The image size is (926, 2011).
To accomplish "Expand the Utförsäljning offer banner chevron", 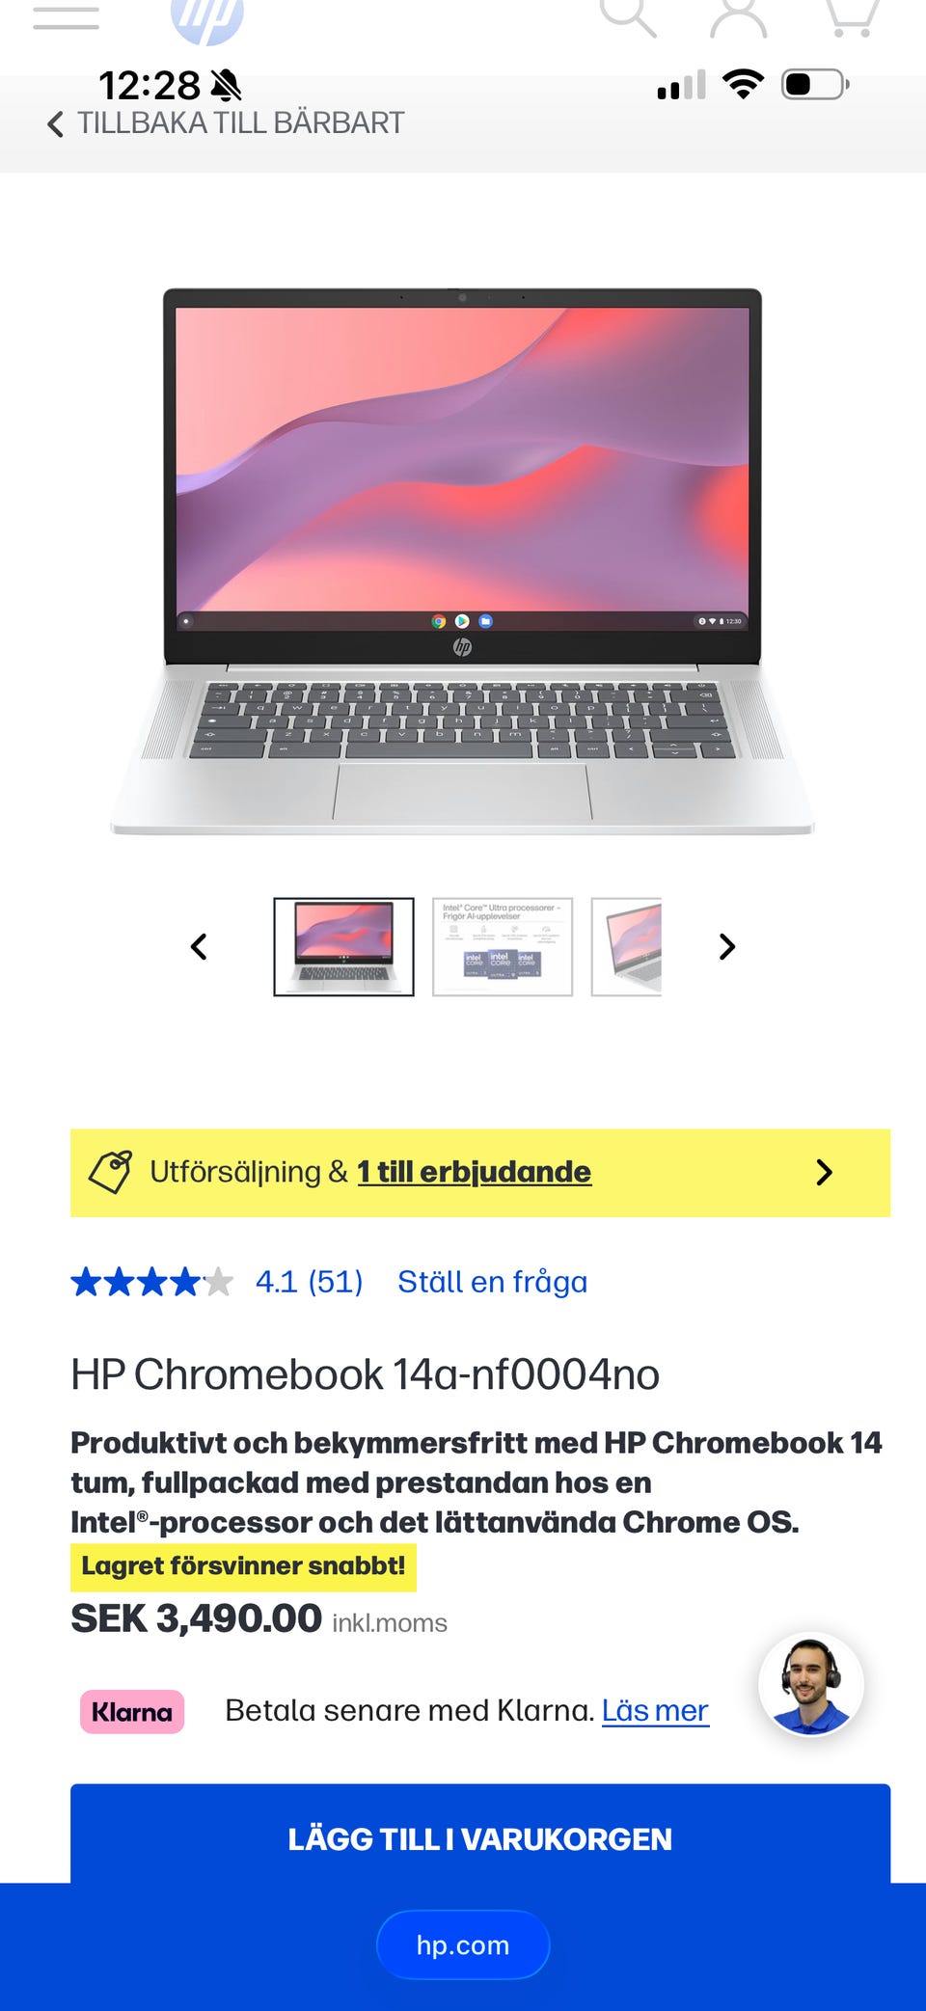I will point(824,1173).
